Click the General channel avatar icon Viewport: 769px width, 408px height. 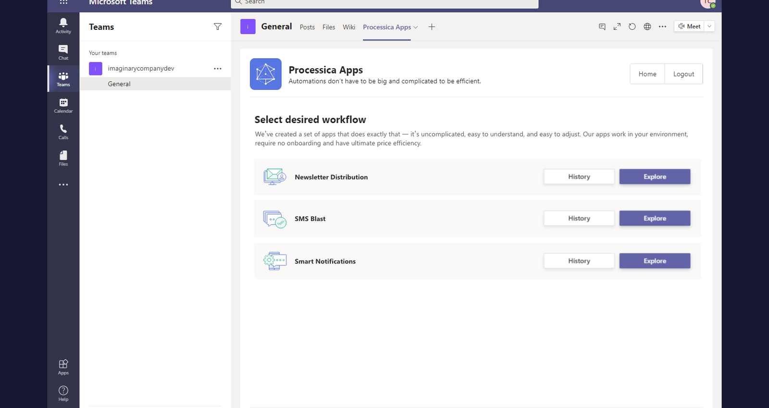click(x=248, y=27)
